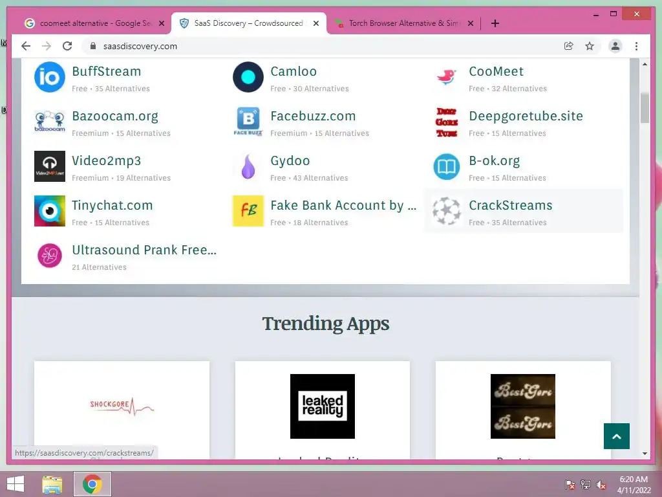
Task: Close the Torch Browser Alternative tab
Action: [471, 23]
